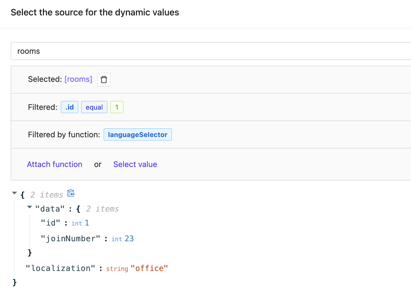The width and height of the screenshot is (411, 306).
Task: Open the languageSelector function chip
Action: coord(137,135)
